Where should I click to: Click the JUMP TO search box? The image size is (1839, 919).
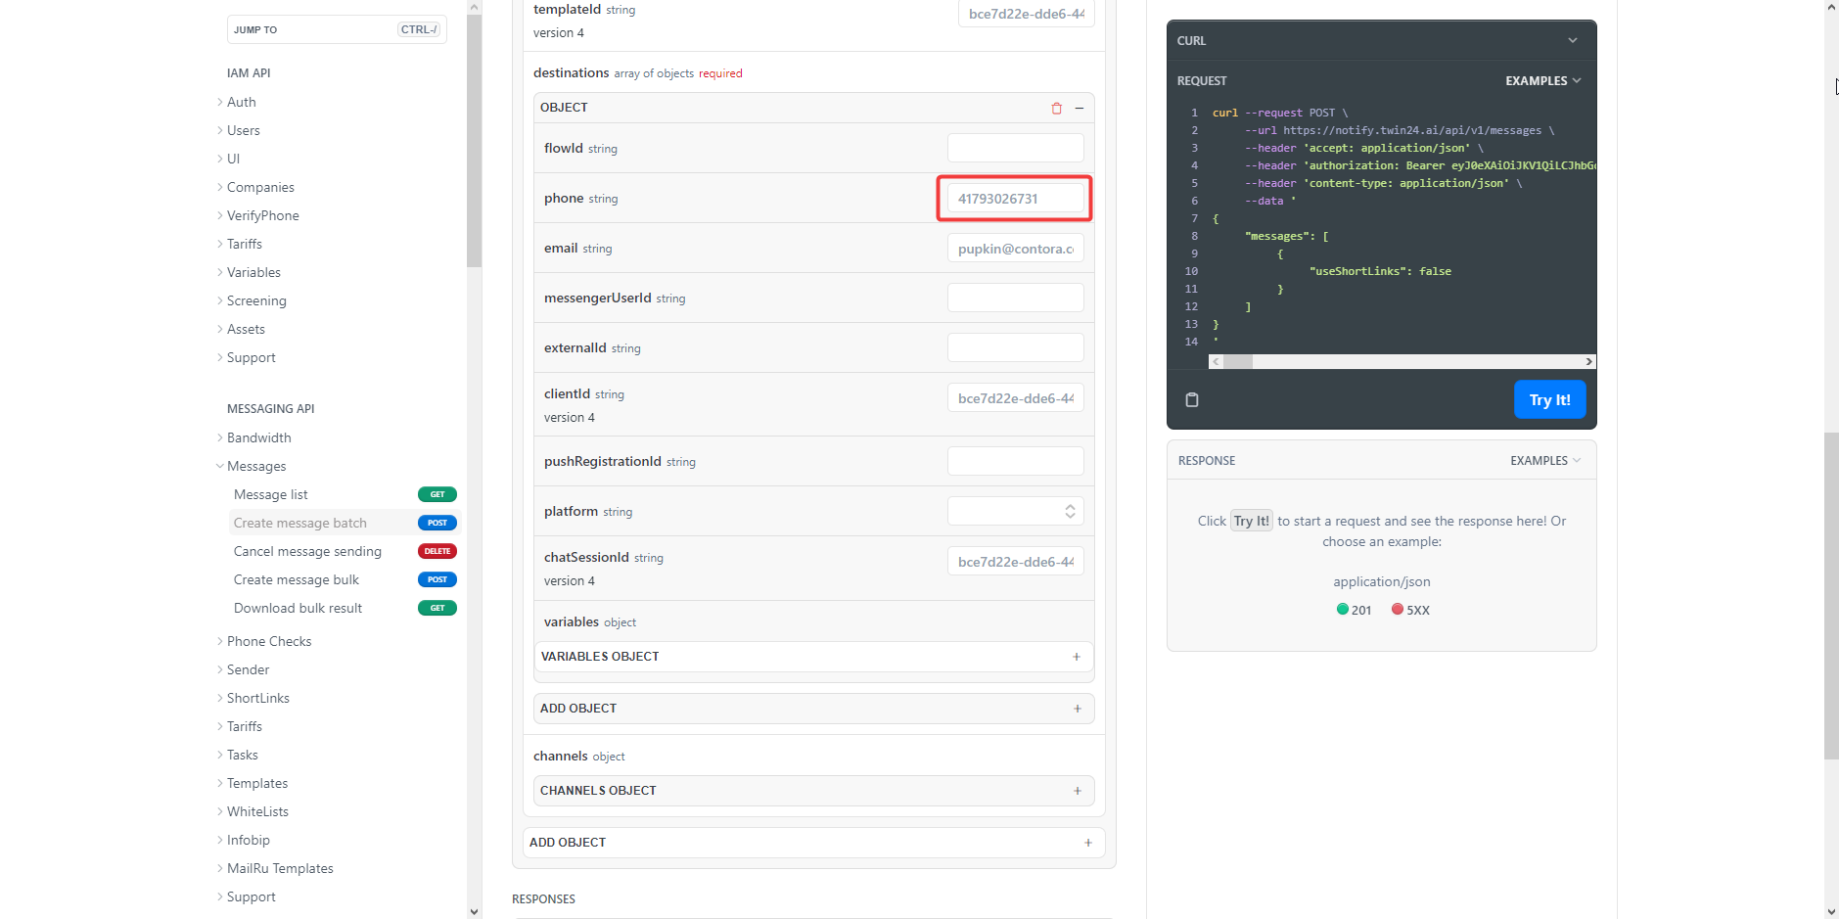[x=337, y=29]
